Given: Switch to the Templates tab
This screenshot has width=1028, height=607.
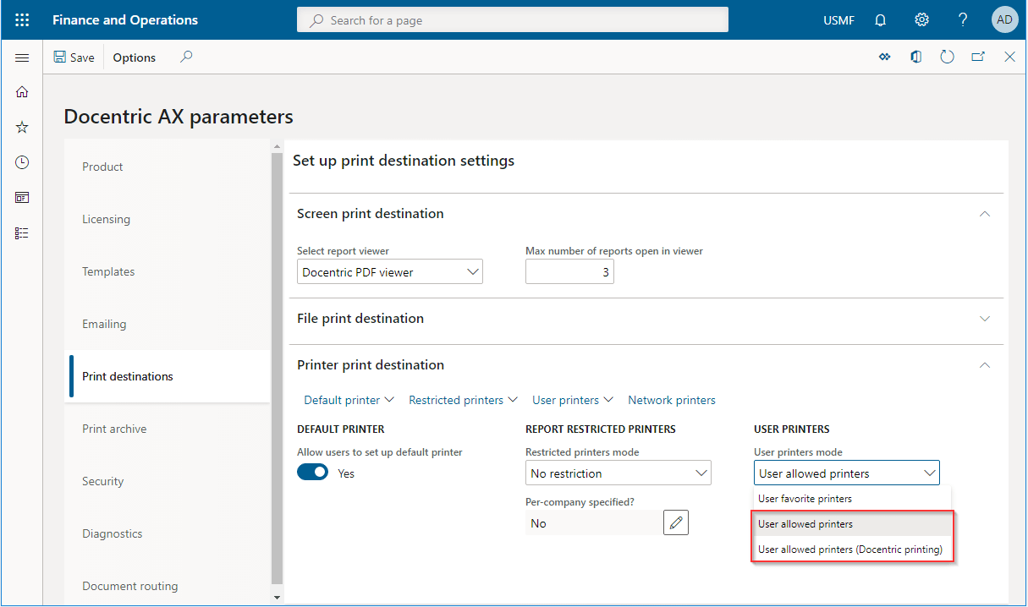Looking at the screenshot, I should tap(168, 271).
